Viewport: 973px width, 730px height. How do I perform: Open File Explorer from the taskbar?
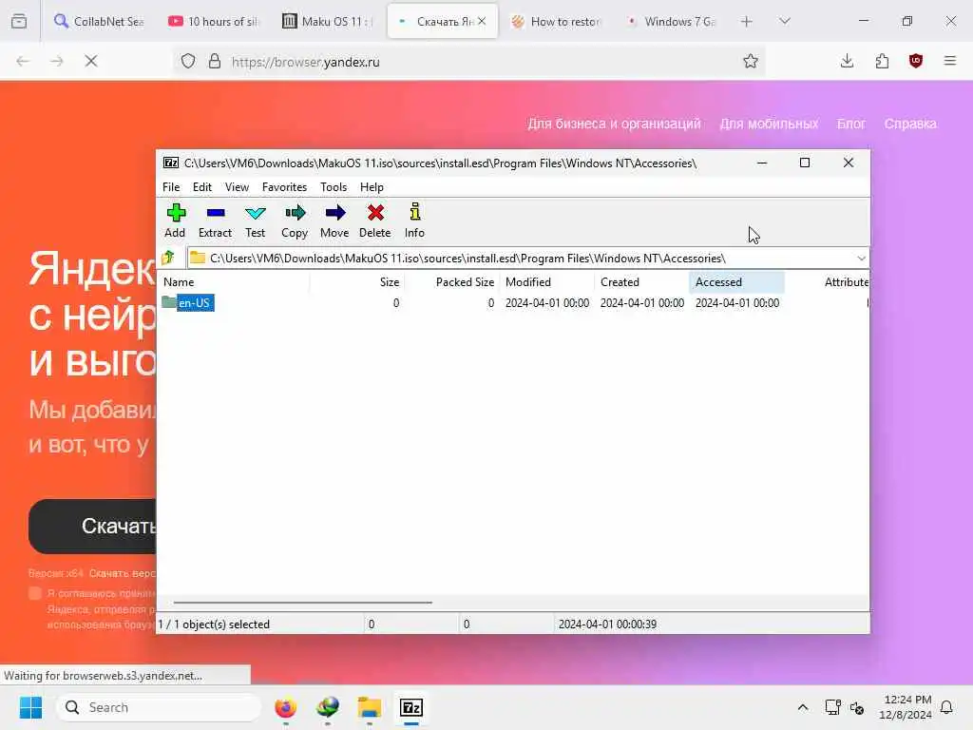(370, 707)
